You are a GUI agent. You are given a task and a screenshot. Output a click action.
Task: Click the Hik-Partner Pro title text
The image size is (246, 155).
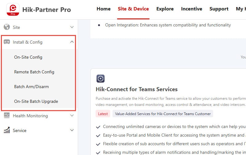(x=47, y=10)
